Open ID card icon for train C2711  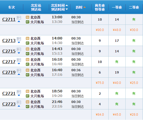pyautogui.click(x=19, y=18)
